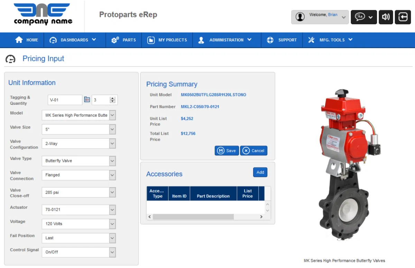Click the Accessories table horizontal scrollbar
This screenshot has width=415, height=268.
click(x=193, y=217)
